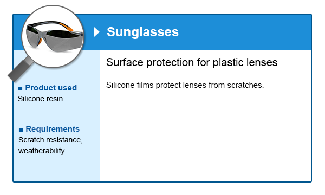Click the white triangle arrow beside Sunglasses
The height and width of the screenshot is (195, 325).
coord(96,32)
